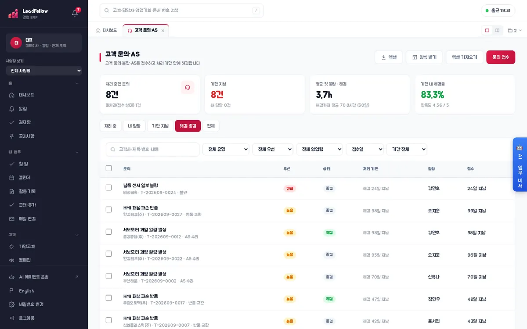The width and height of the screenshot is (527, 329).
Task: Close the 고객 문의·AS tab
Action: 163,31
